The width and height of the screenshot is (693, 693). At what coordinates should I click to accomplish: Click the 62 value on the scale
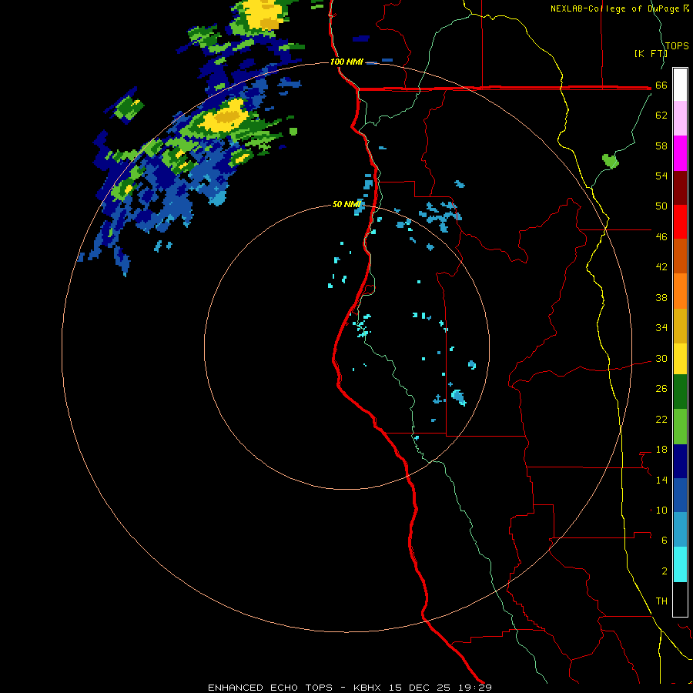[x=661, y=115]
